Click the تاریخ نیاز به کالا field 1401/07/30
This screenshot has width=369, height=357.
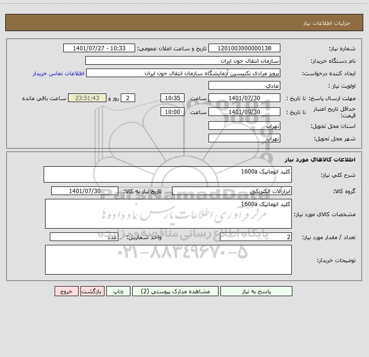(x=85, y=191)
